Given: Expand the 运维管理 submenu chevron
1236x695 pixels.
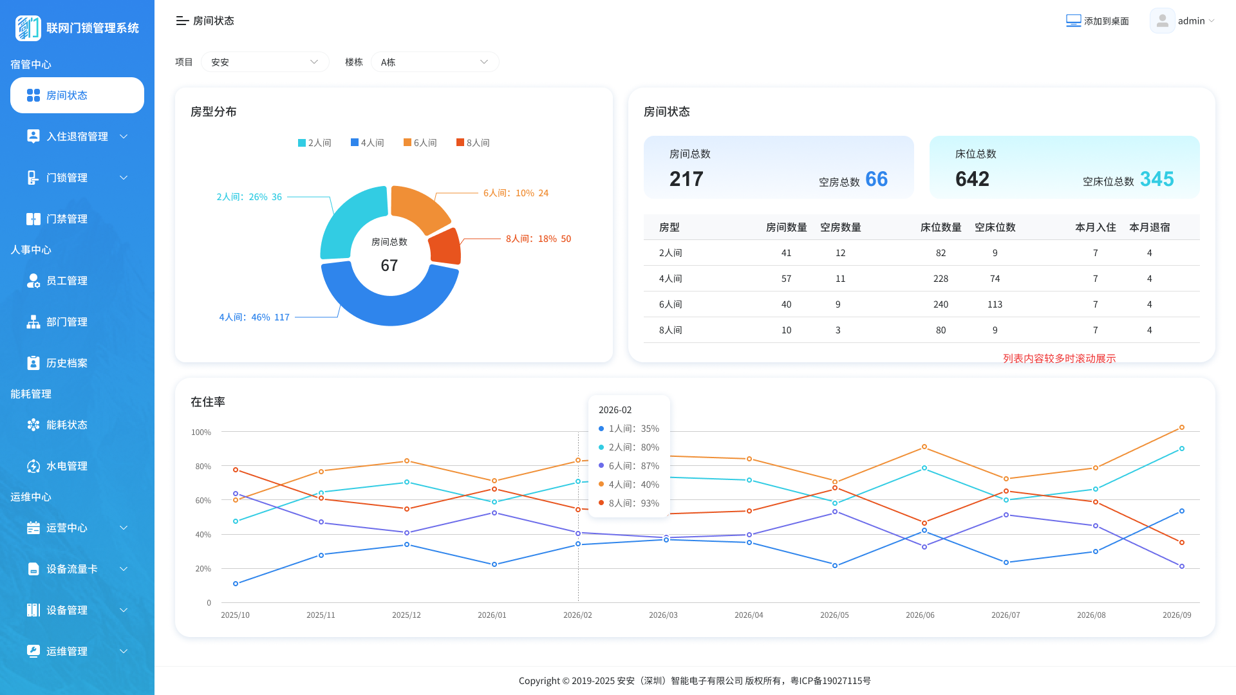Looking at the screenshot, I should [x=124, y=651].
